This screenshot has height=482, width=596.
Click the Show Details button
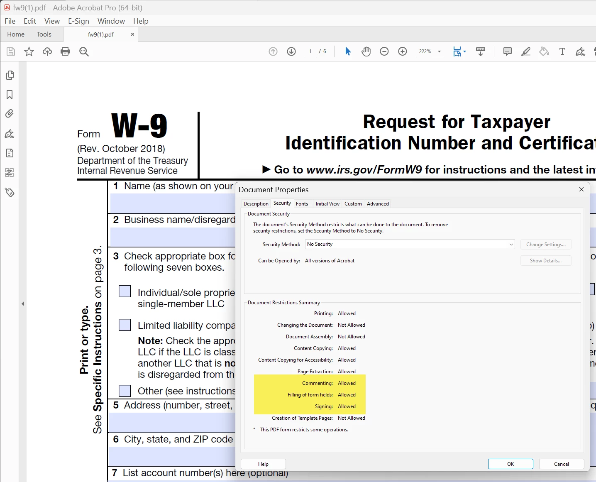pos(546,261)
